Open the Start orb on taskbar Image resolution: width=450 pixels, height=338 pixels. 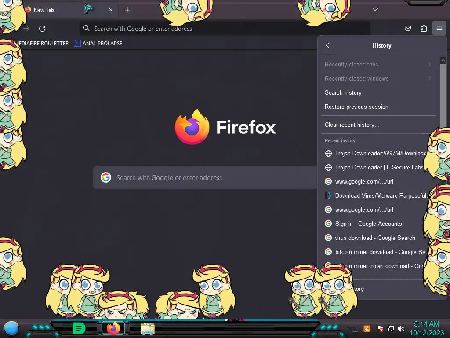tap(11, 328)
